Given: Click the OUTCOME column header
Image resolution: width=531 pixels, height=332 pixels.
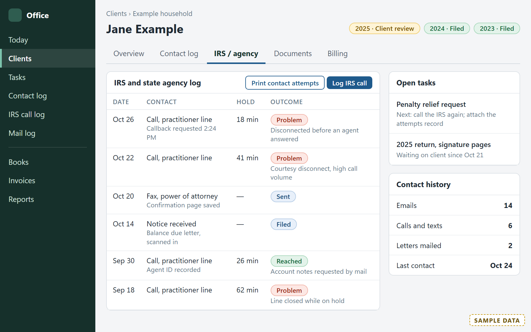Looking at the screenshot, I should pyautogui.click(x=286, y=102).
